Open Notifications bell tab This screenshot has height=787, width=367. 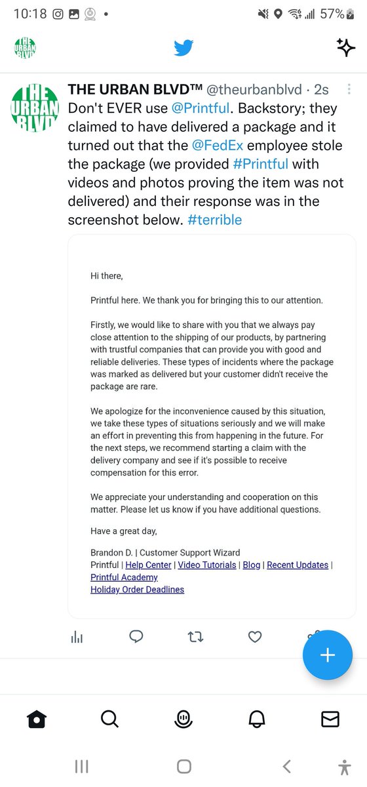click(257, 719)
